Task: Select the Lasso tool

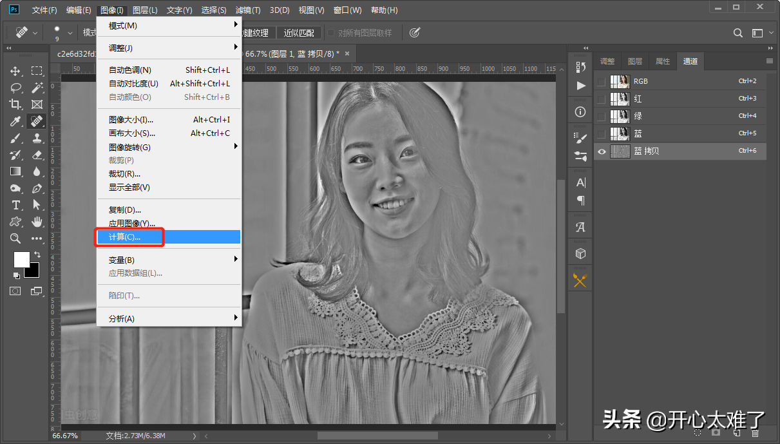Action: click(x=15, y=88)
